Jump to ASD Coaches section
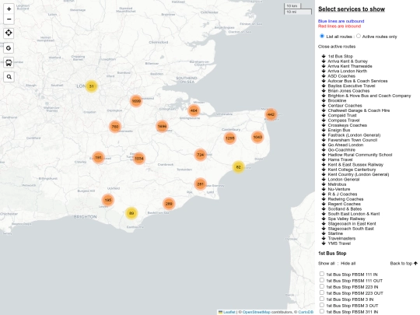Image resolution: width=420 pixels, height=315 pixels. click(341, 76)
